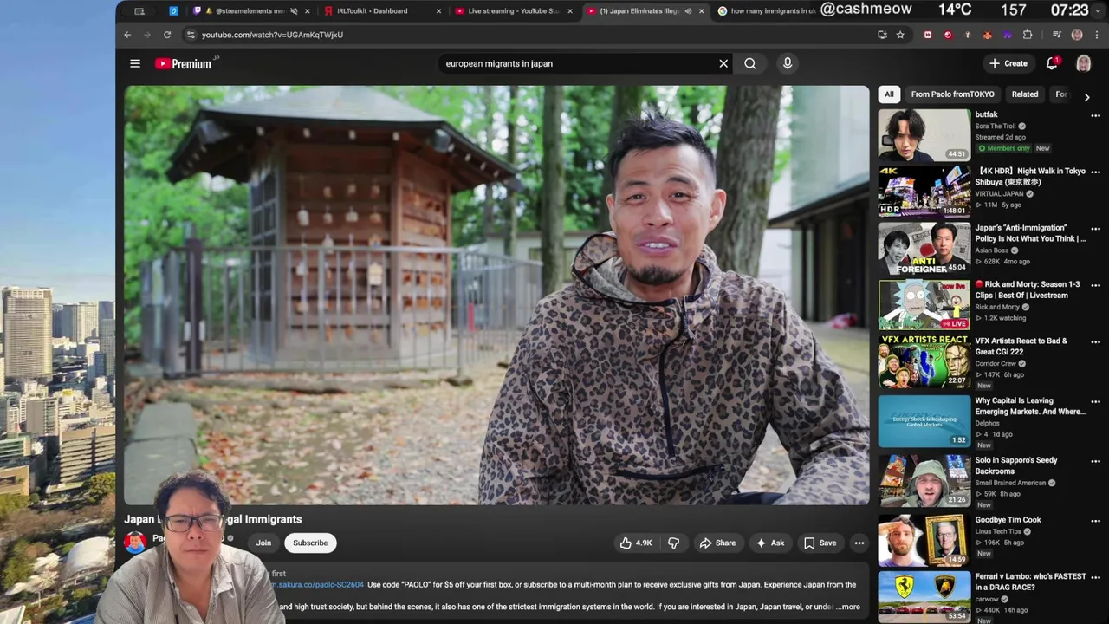Image resolution: width=1109 pixels, height=624 pixels.
Task: Open the YouTube hamburger guide menu
Action: 135,63
